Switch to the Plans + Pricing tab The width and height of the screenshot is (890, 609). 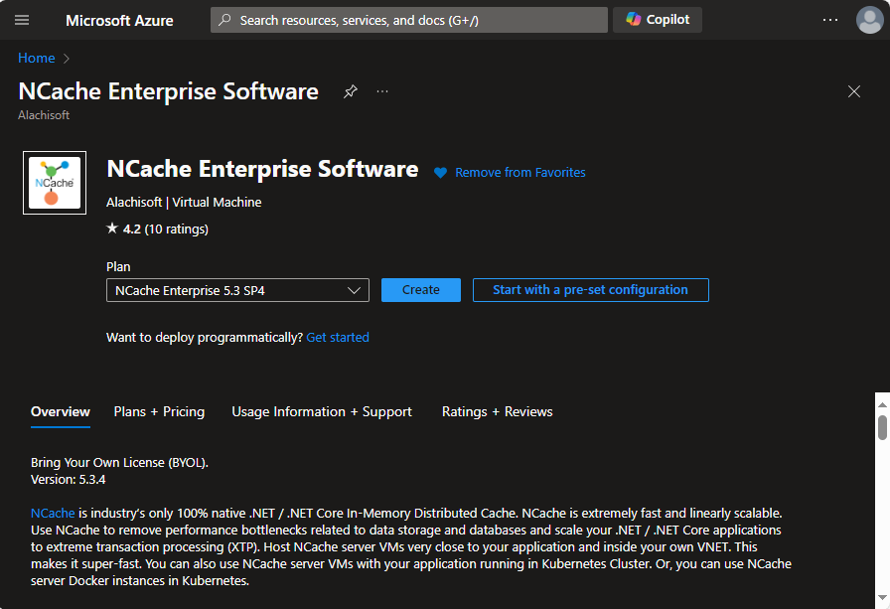pos(159,412)
